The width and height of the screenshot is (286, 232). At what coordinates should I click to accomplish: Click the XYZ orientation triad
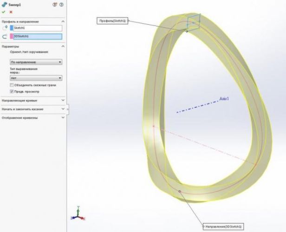coord(78,213)
